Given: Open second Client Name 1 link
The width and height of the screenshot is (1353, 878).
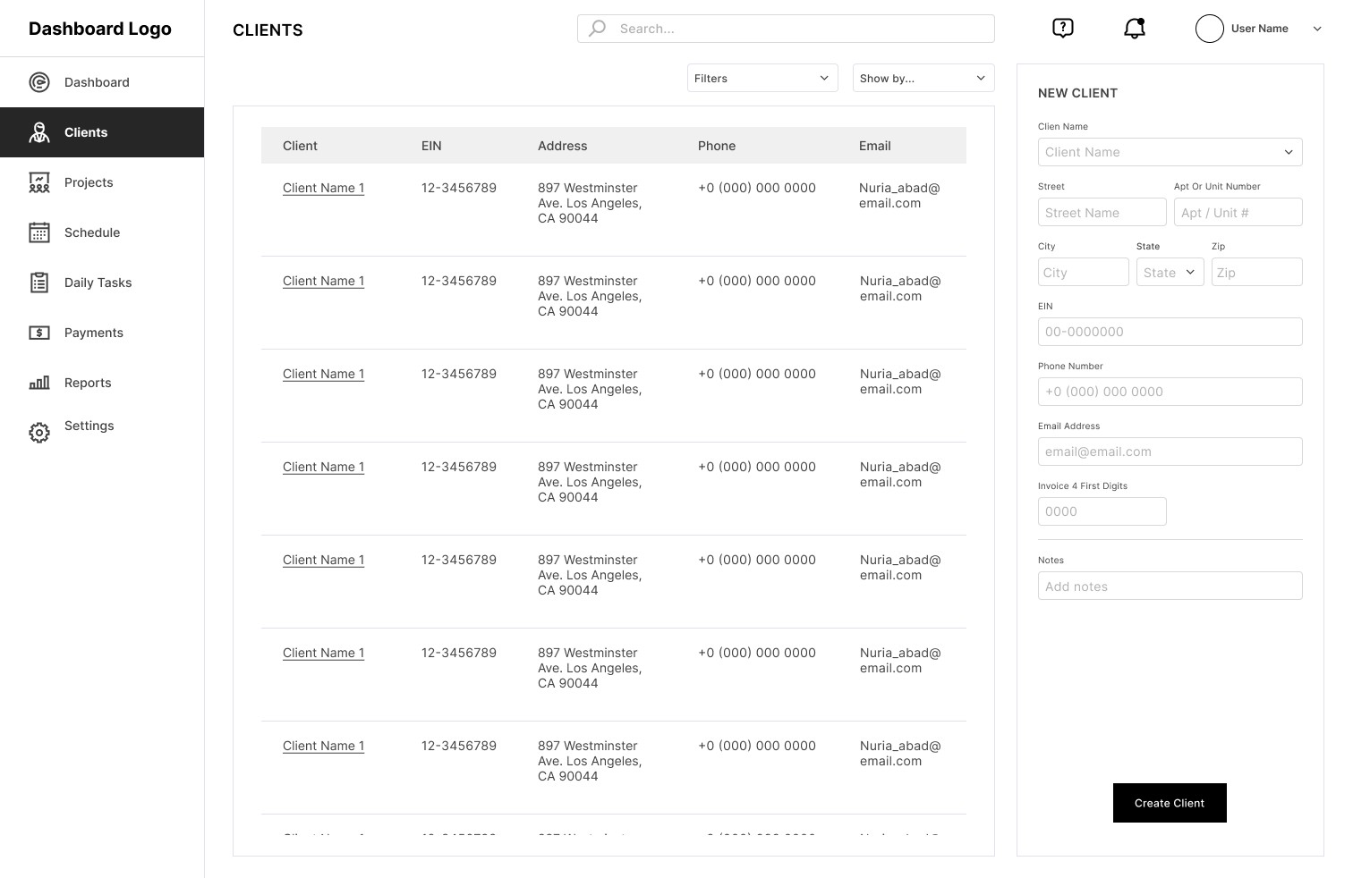Looking at the screenshot, I should (x=323, y=281).
